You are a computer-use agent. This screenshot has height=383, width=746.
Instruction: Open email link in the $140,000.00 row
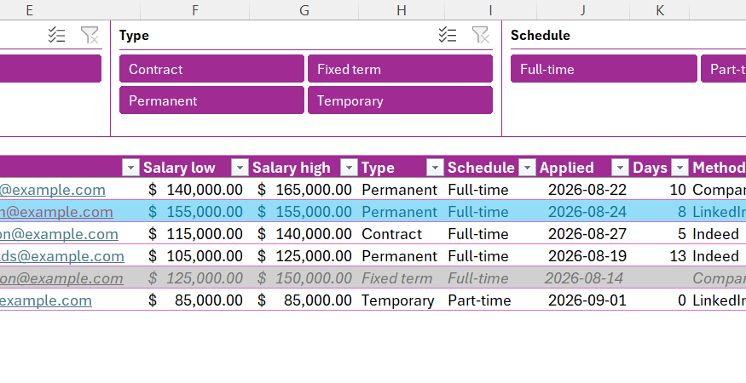(53, 190)
